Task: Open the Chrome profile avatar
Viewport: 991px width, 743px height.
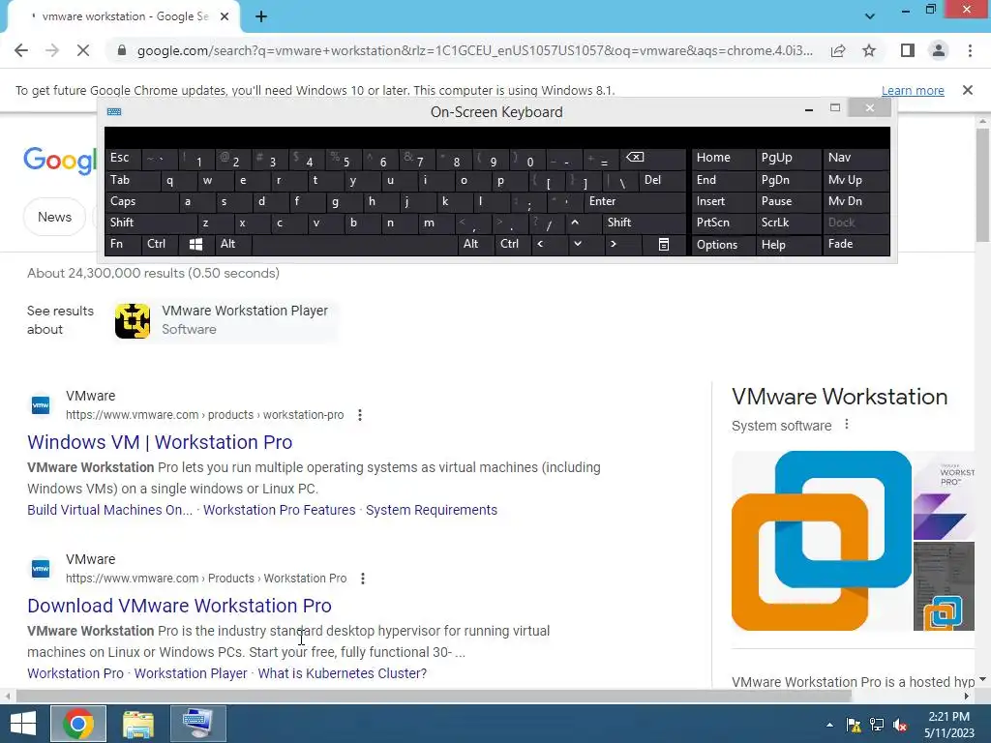Action: (939, 50)
